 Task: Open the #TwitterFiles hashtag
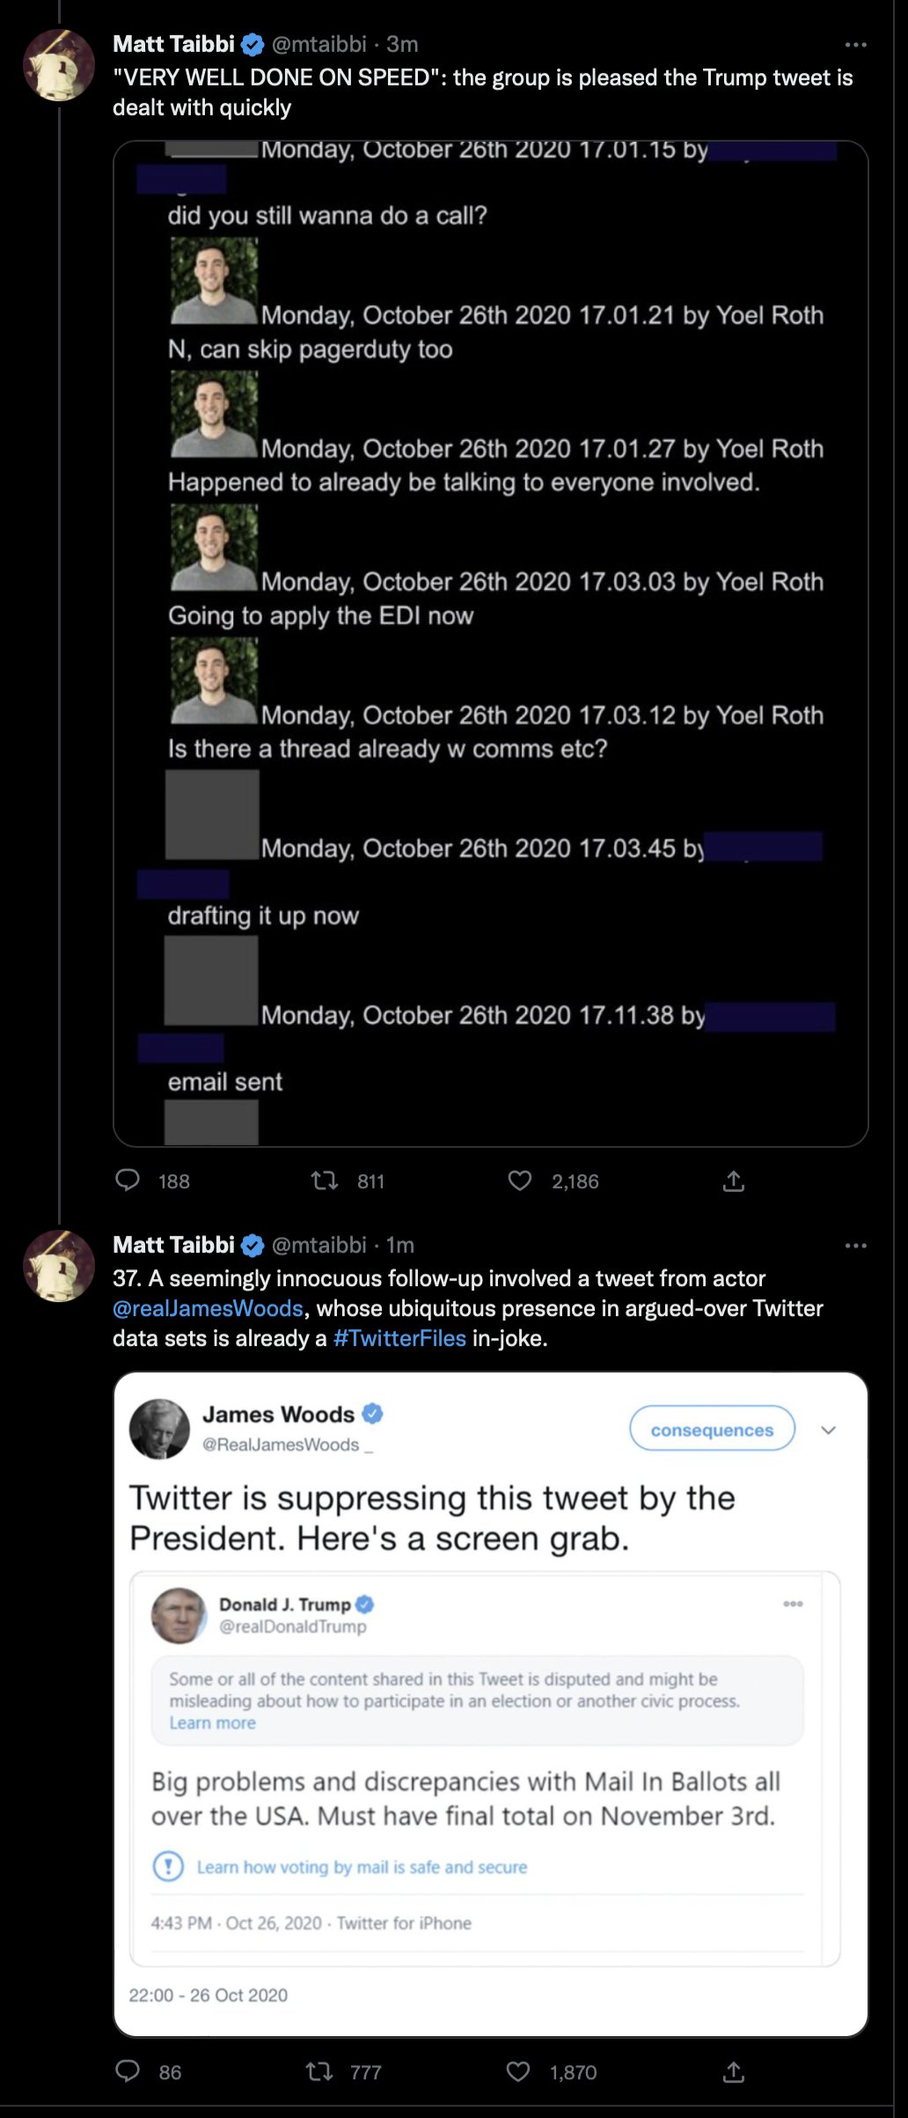[399, 1338]
